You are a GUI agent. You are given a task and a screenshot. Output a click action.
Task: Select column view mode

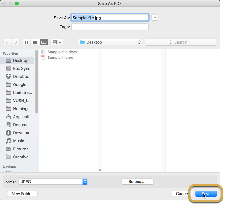coord(44,42)
